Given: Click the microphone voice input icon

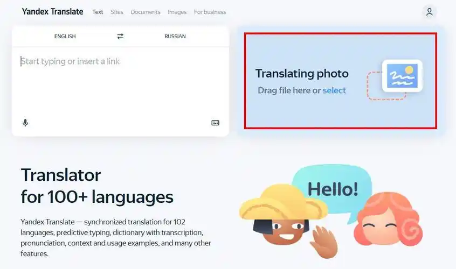Looking at the screenshot, I should point(25,123).
